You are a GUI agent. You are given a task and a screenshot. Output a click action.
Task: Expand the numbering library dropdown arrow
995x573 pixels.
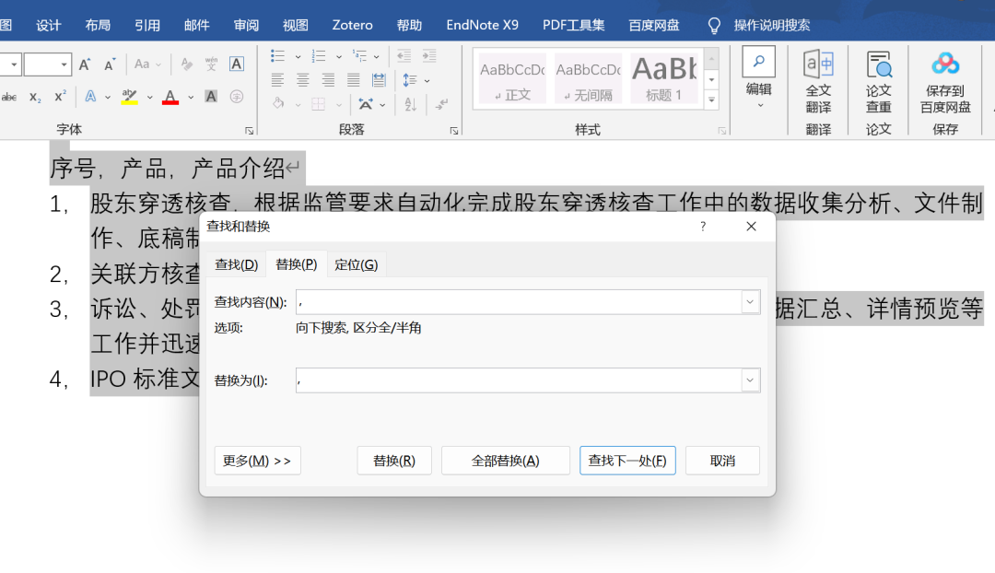pos(339,56)
